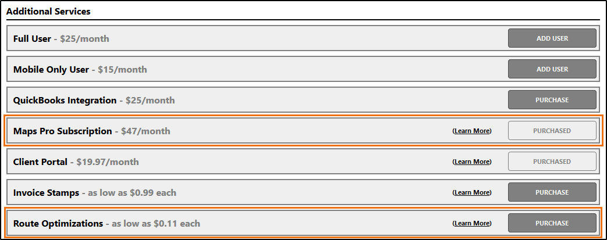Open Learn More for Client Portal

[x=472, y=162]
